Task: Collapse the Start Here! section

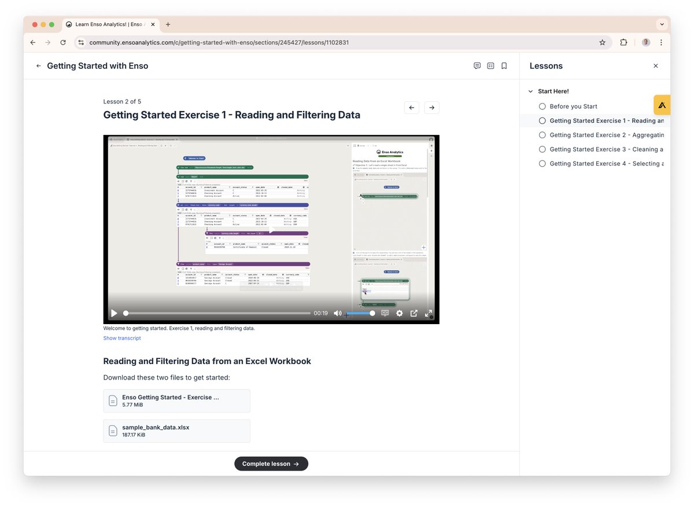Action: 531,91
